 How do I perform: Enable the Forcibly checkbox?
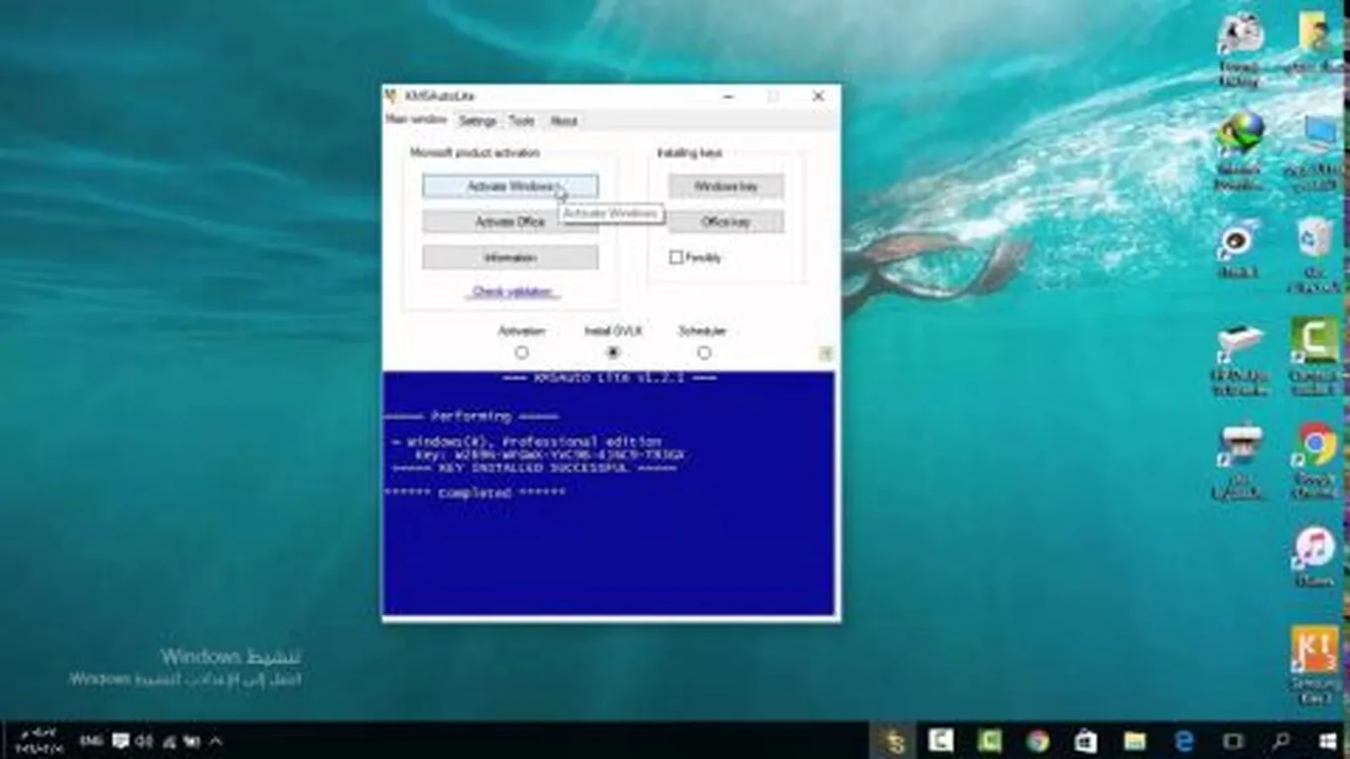point(676,258)
